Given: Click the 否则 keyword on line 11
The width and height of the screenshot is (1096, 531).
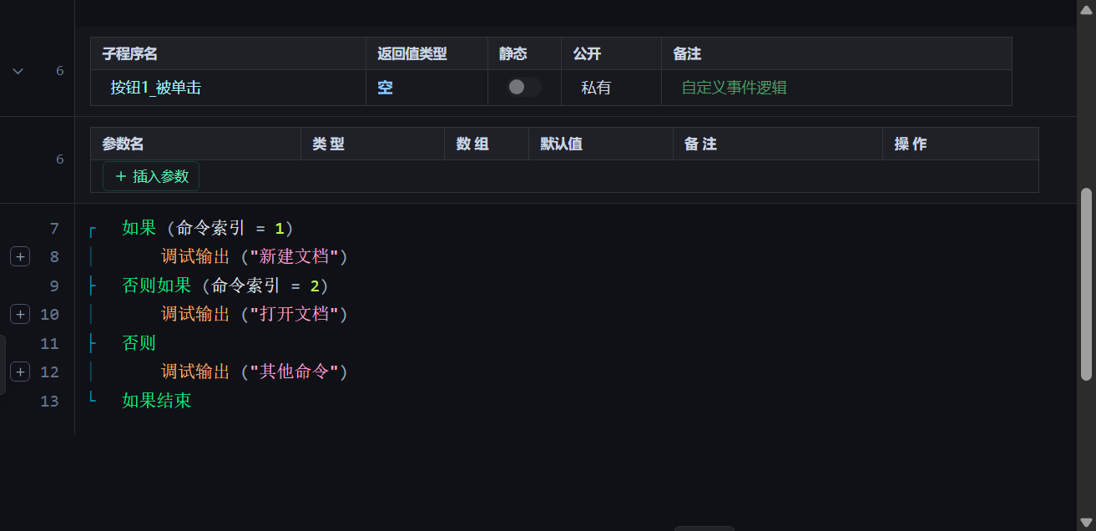Looking at the screenshot, I should point(139,343).
